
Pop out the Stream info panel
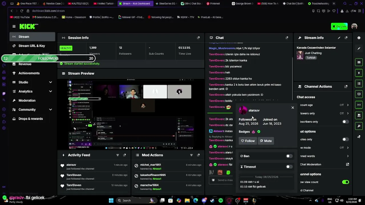346,38
